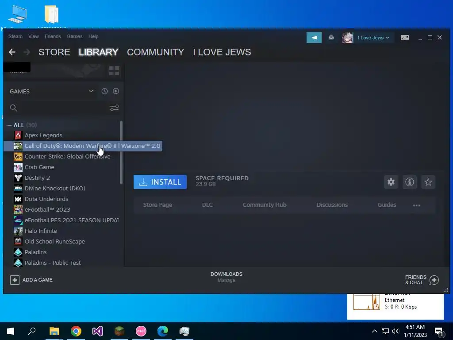Toggle library grid view icon
The image size is (453, 340).
[114, 70]
